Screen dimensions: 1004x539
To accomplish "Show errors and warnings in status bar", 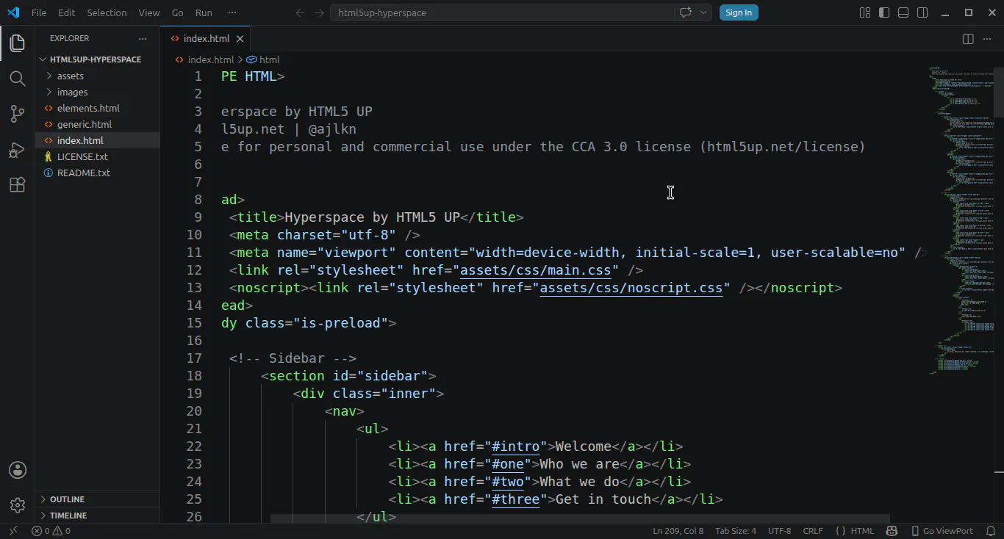I will [x=51, y=531].
